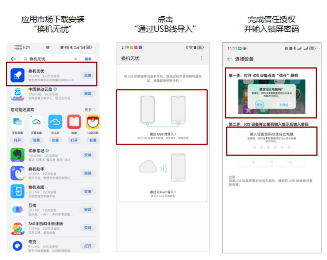The image size is (327, 260).
Task: Tap the blue cloud 云之家 suggested app
Action: tap(55, 122)
